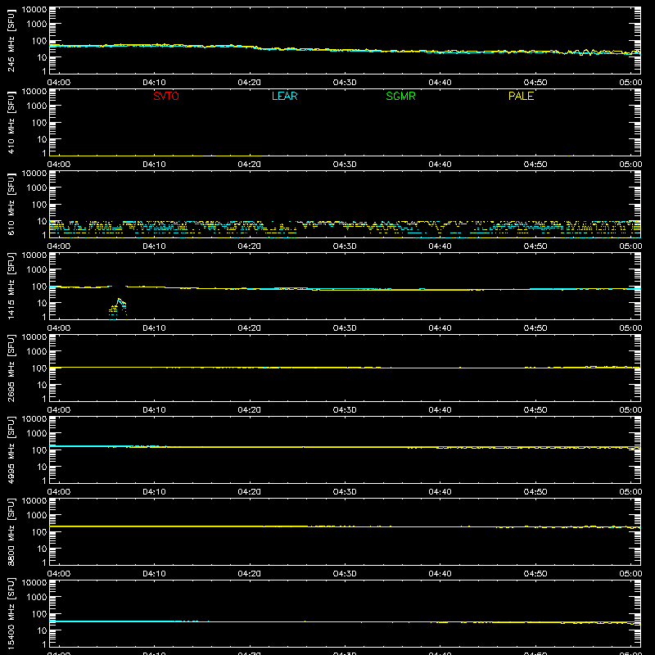Click 04:30 time label below 410 MHz plot
Image resolution: width=655 pixels, height=655 pixels.
point(345,165)
